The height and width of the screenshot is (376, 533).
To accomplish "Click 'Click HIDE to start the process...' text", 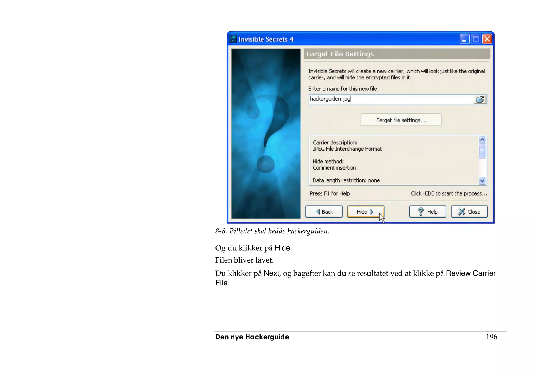I will click(449, 193).
